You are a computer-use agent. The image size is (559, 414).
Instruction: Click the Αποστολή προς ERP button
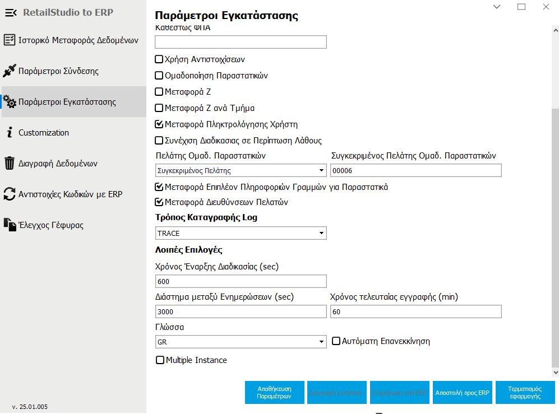pos(463,393)
